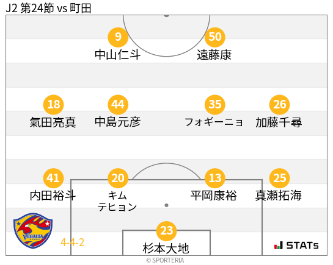Click the number 13 player marker
The image size is (333, 265).
tap(214, 178)
